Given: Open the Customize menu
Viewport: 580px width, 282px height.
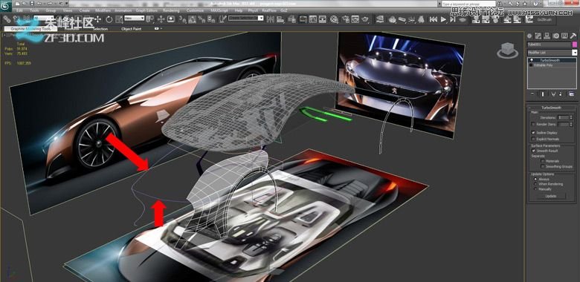Looking at the screenshot, I should [195, 10].
